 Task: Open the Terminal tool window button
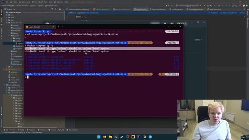coord(42,130)
